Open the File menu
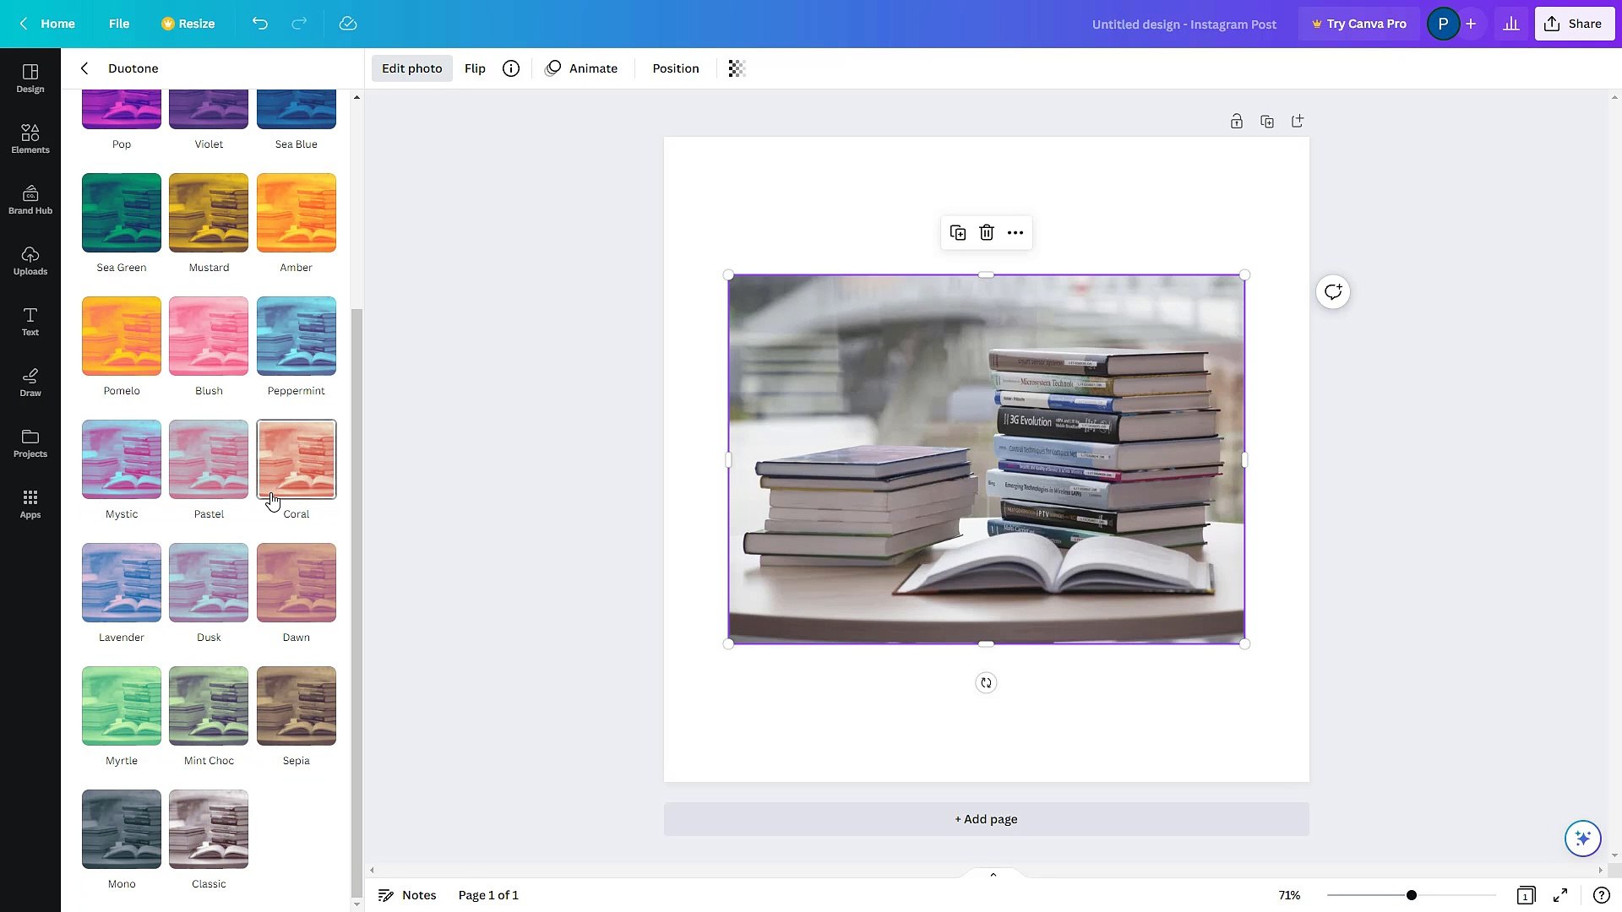This screenshot has height=912, width=1622. tap(119, 24)
